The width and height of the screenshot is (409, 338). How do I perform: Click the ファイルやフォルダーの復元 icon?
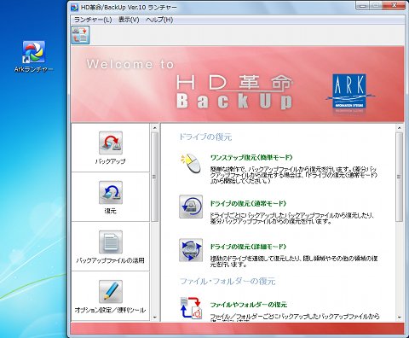191,307
